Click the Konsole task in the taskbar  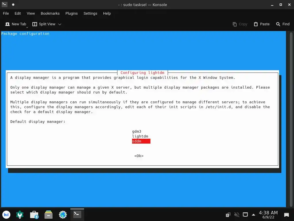point(77,214)
